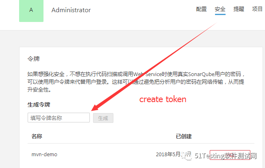265x168 pixels.
Task: Click the 生成令牌 label
Action: coord(39,105)
